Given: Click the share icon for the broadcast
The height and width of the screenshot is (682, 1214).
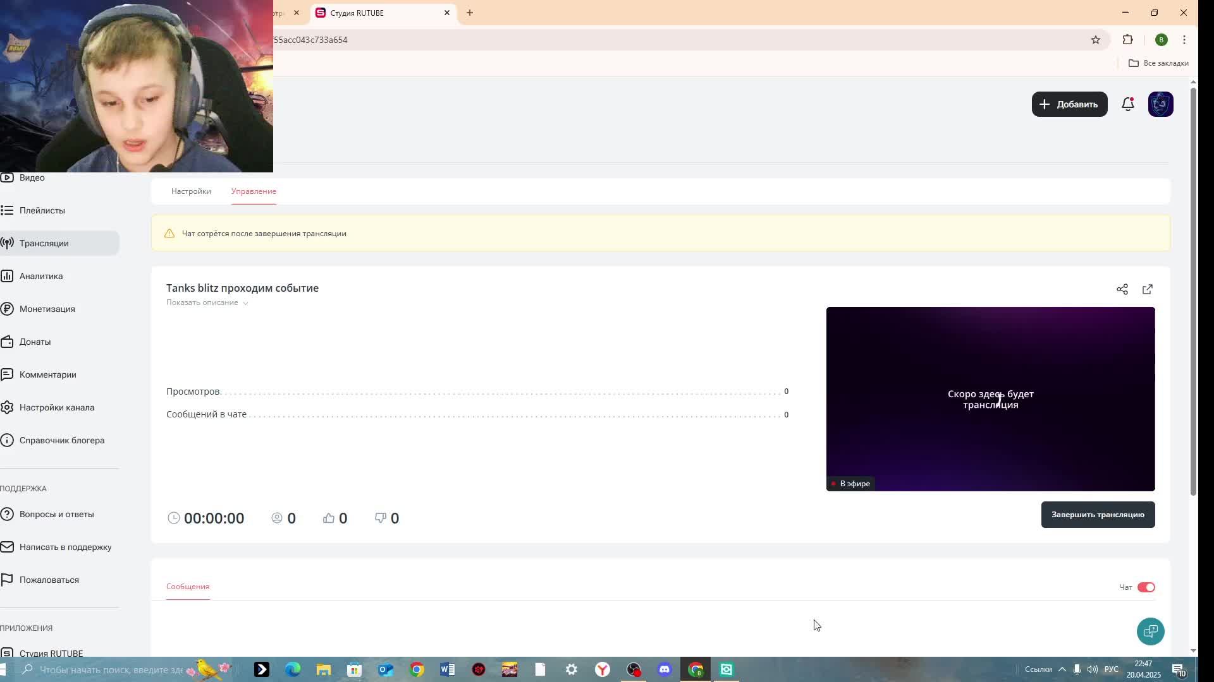Looking at the screenshot, I should (x=1122, y=289).
